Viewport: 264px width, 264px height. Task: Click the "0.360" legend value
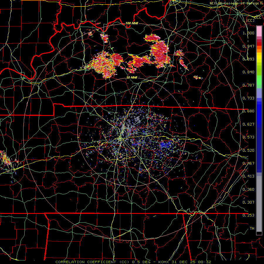point(248,189)
